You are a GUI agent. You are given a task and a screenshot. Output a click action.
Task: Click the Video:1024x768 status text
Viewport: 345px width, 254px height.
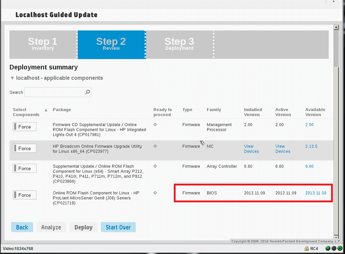coord(18,249)
